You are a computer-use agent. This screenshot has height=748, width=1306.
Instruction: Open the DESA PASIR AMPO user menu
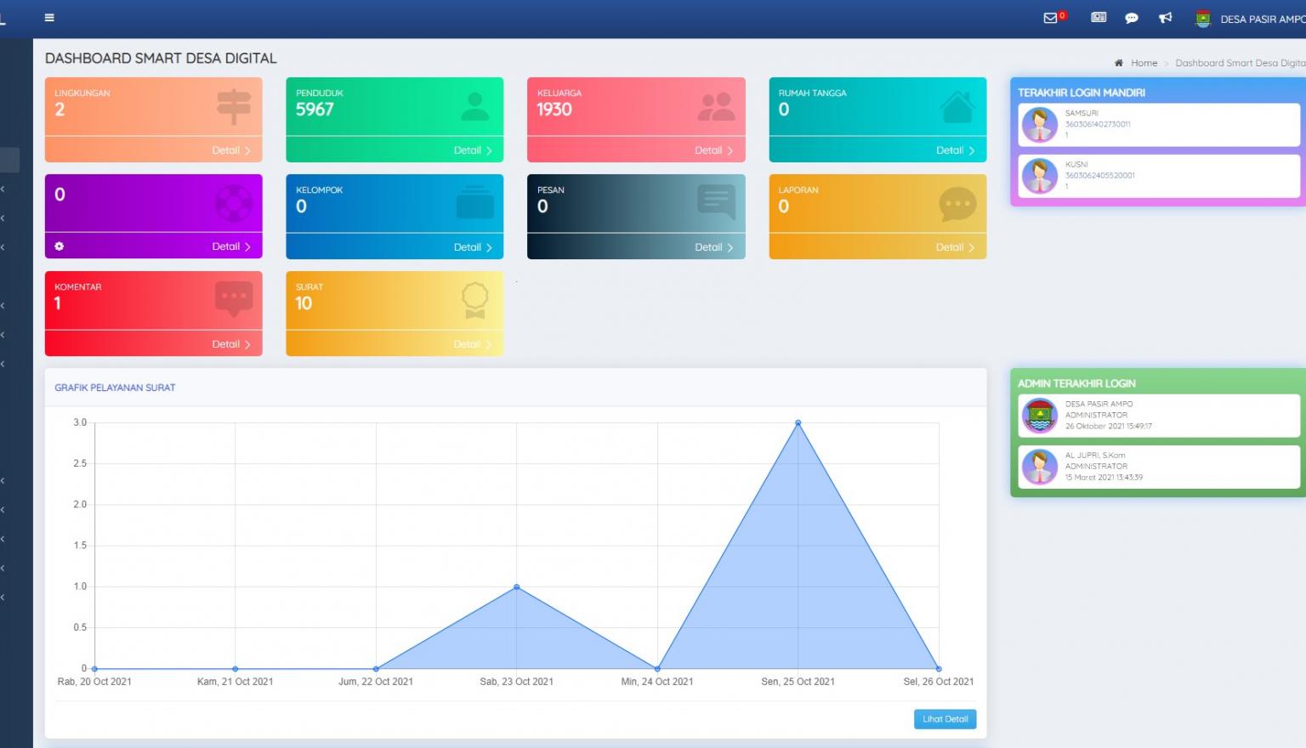(x=1262, y=19)
